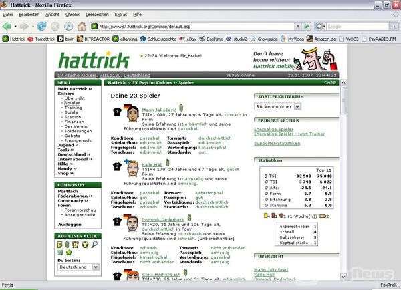Screen dimensions: 401x290
Task: Open the bwin bookmark
Action: pos(66,39)
